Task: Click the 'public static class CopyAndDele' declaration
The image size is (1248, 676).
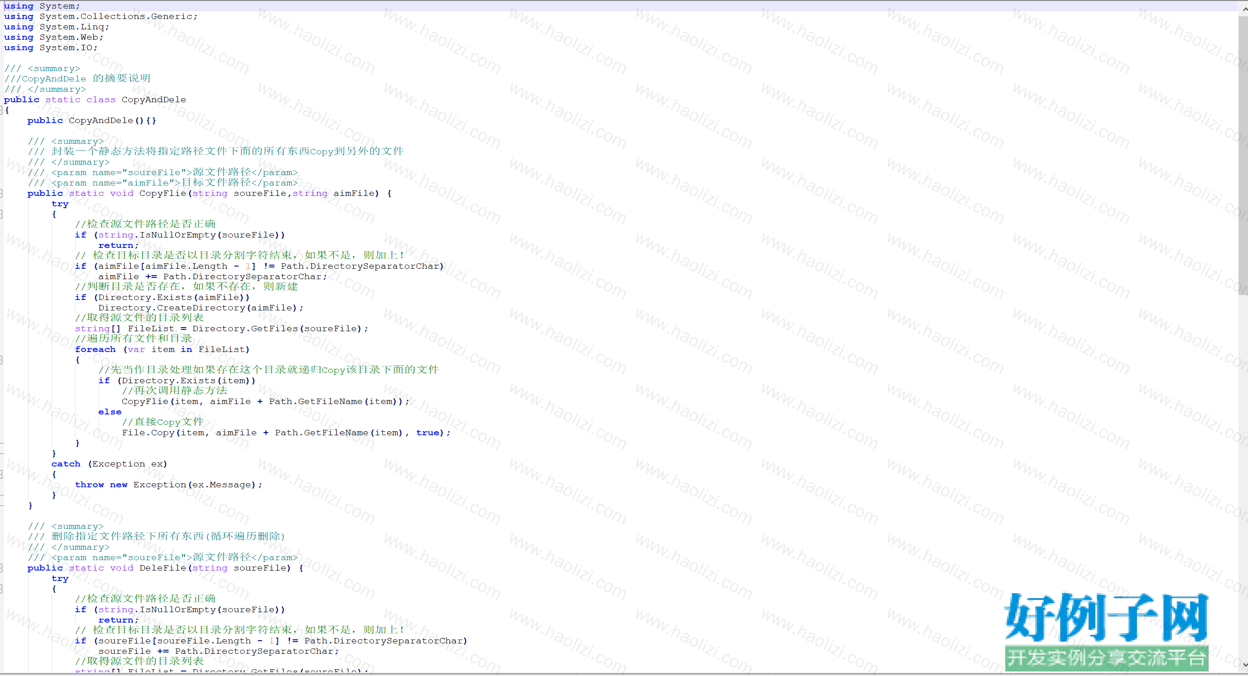Action: coord(95,100)
